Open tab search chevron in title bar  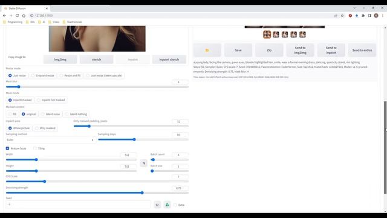click(354, 8)
